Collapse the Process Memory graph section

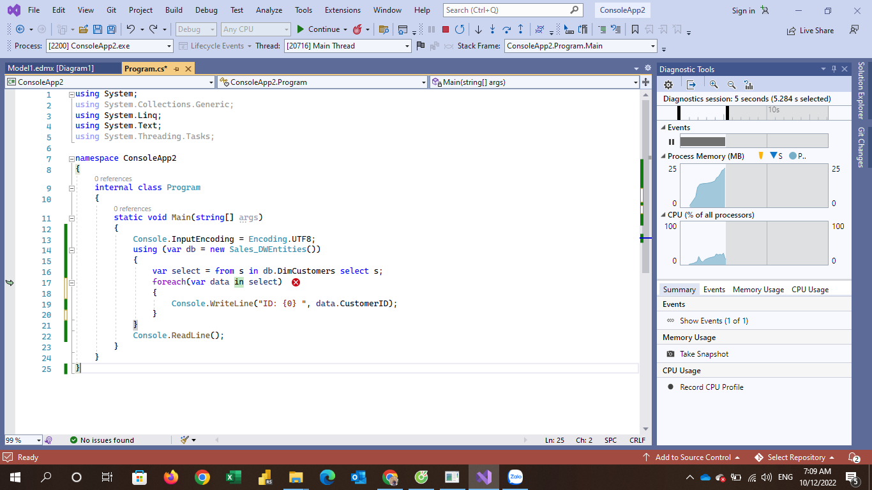pos(663,156)
